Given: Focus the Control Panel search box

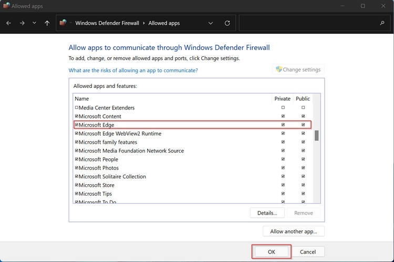Looking at the screenshot, I should pyautogui.click(x=315, y=23).
